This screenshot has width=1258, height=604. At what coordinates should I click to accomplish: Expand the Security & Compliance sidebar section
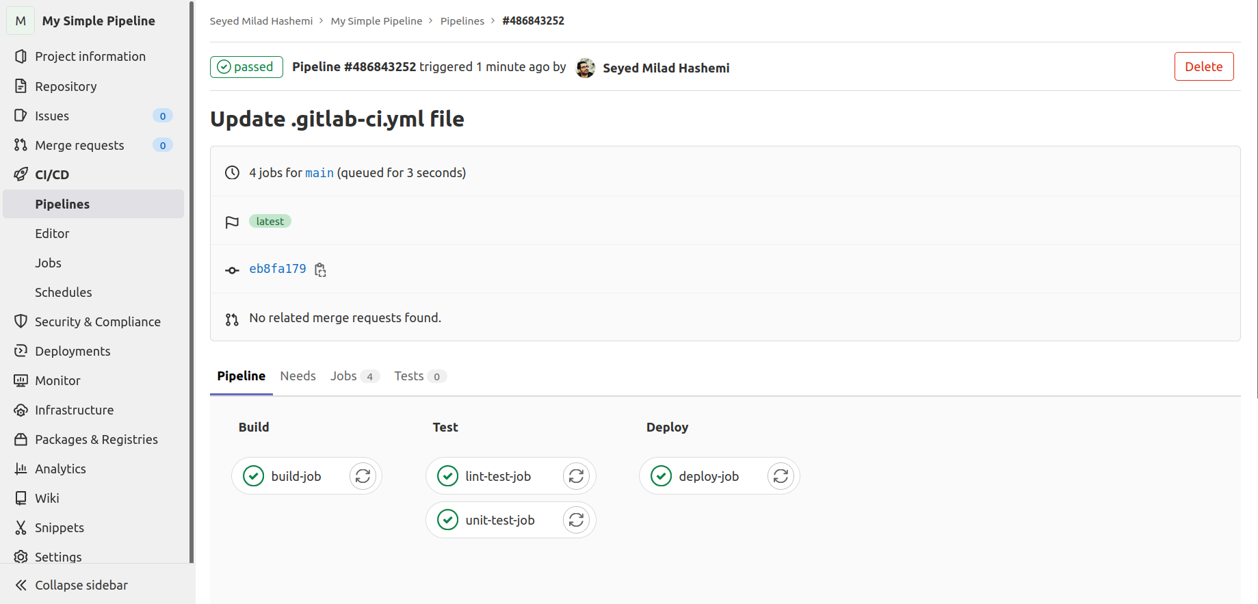[x=97, y=321]
